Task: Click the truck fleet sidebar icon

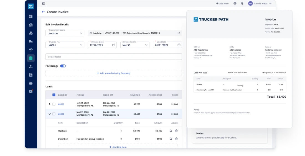Action: 31,41
